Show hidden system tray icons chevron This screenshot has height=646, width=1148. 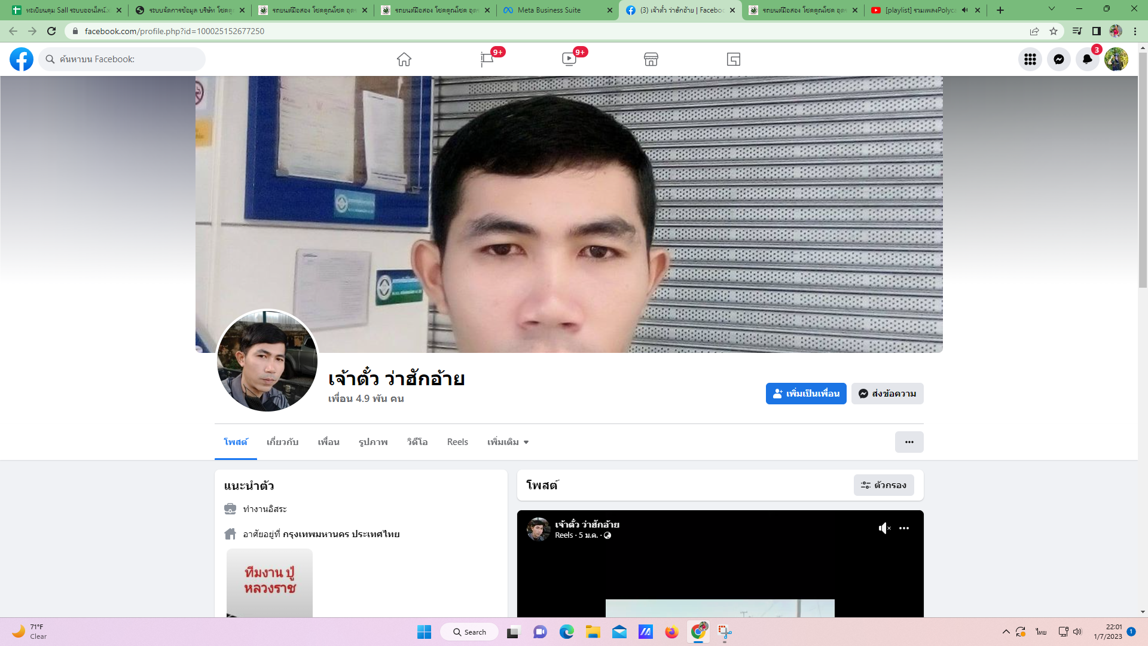tap(1006, 632)
